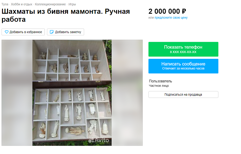
Task: Click the Avito watermark logo on photo
Action: pyautogui.click(x=99, y=140)
